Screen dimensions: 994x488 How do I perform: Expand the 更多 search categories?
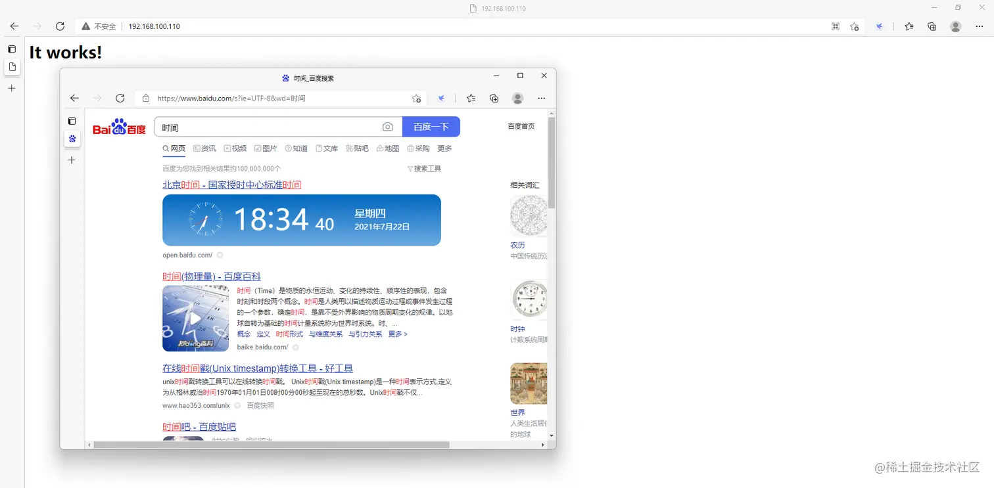click(x=444, y=148)
